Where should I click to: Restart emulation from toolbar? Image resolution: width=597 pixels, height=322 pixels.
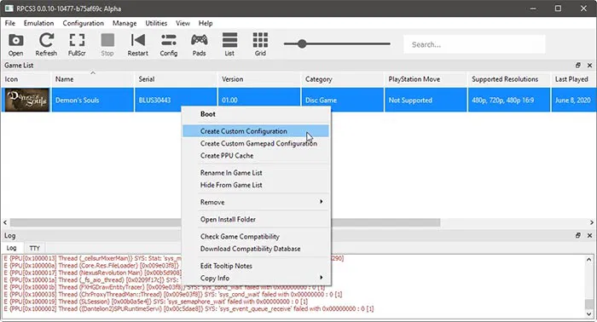pyautogui.click(x=138, y=44)
